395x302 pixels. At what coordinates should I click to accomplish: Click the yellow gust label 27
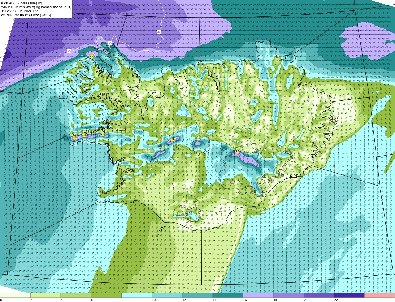click(x=92, y=56)
